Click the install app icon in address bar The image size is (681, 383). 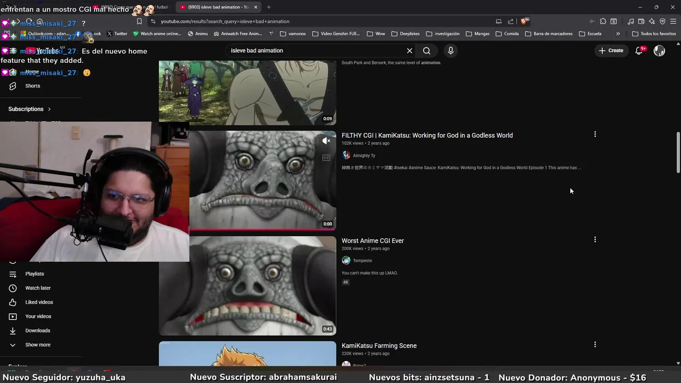point(499,21)
